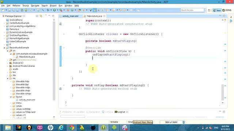
Task: Open Internet Explorer from the taskbar
Action: click(x=61, y=128)
